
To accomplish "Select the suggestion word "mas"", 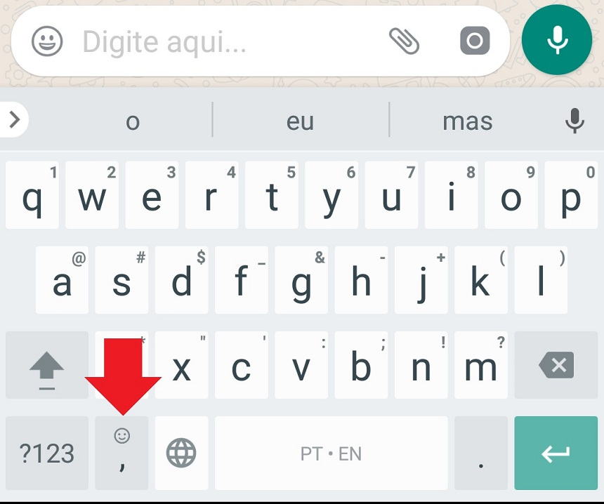I will pos(467,121).
